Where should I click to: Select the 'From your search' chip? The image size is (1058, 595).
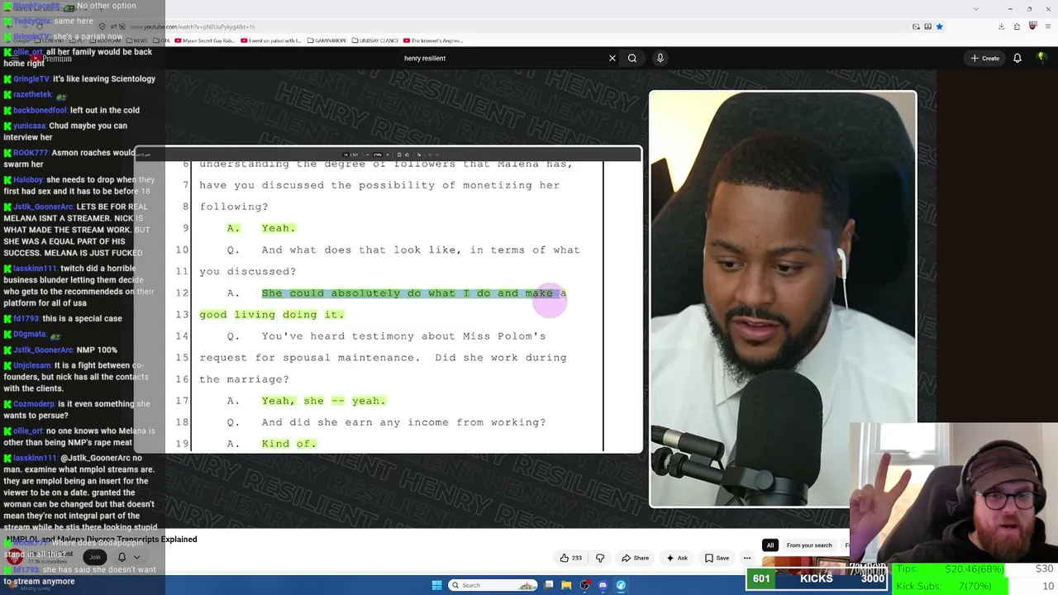[809, 545]
